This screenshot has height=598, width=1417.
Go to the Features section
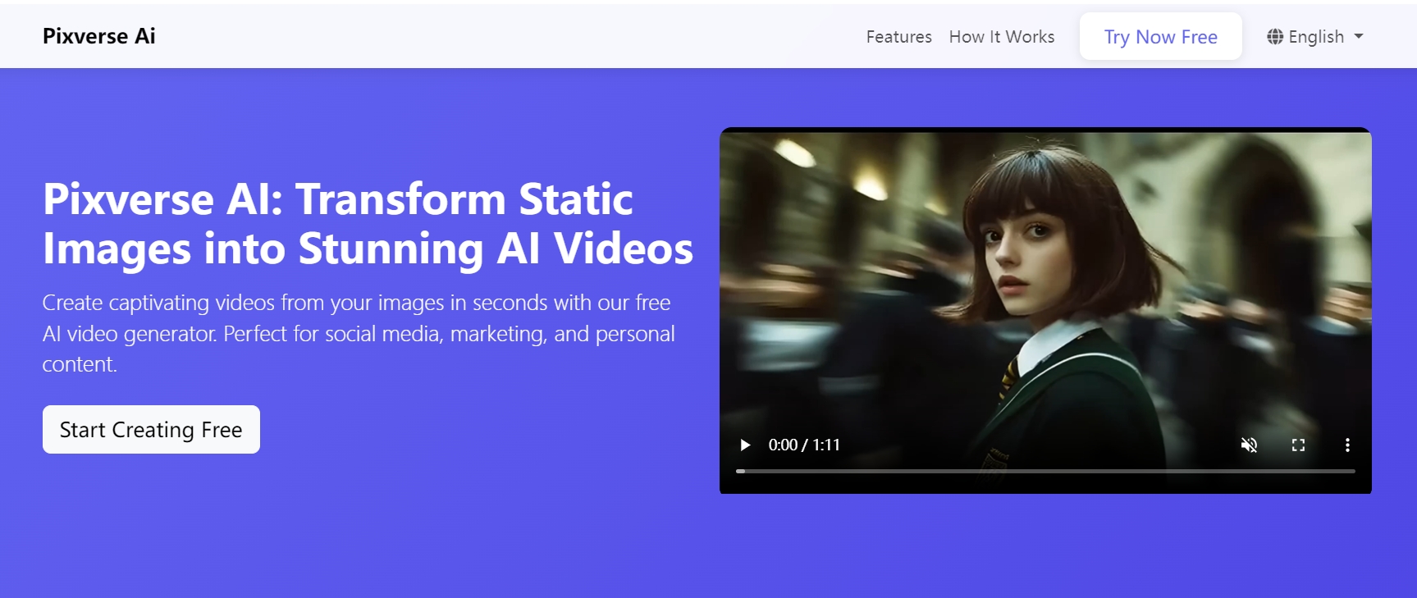pyautogui.click(x=898, y=37)
